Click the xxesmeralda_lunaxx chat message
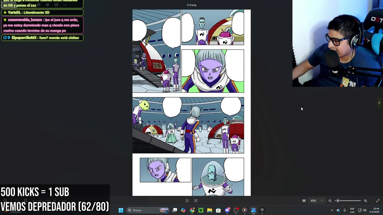 pyautogui.click(x=42, y=25)
